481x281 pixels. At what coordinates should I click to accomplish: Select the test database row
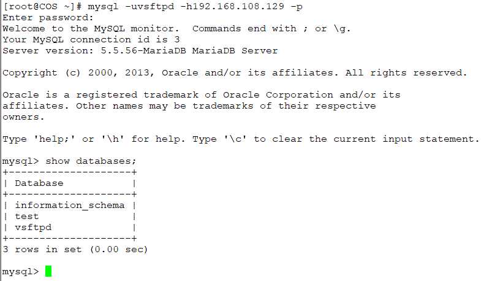click(70, 216)
